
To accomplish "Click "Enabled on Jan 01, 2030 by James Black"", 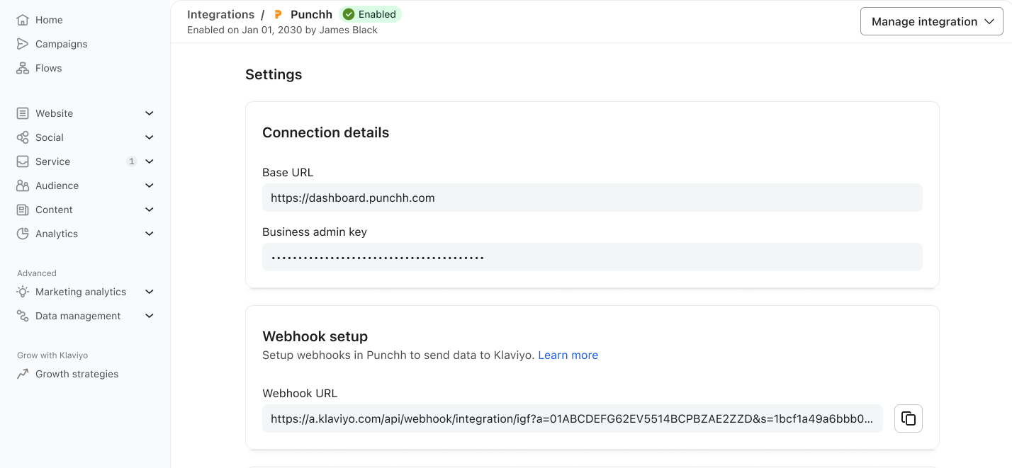I will 282,30.
